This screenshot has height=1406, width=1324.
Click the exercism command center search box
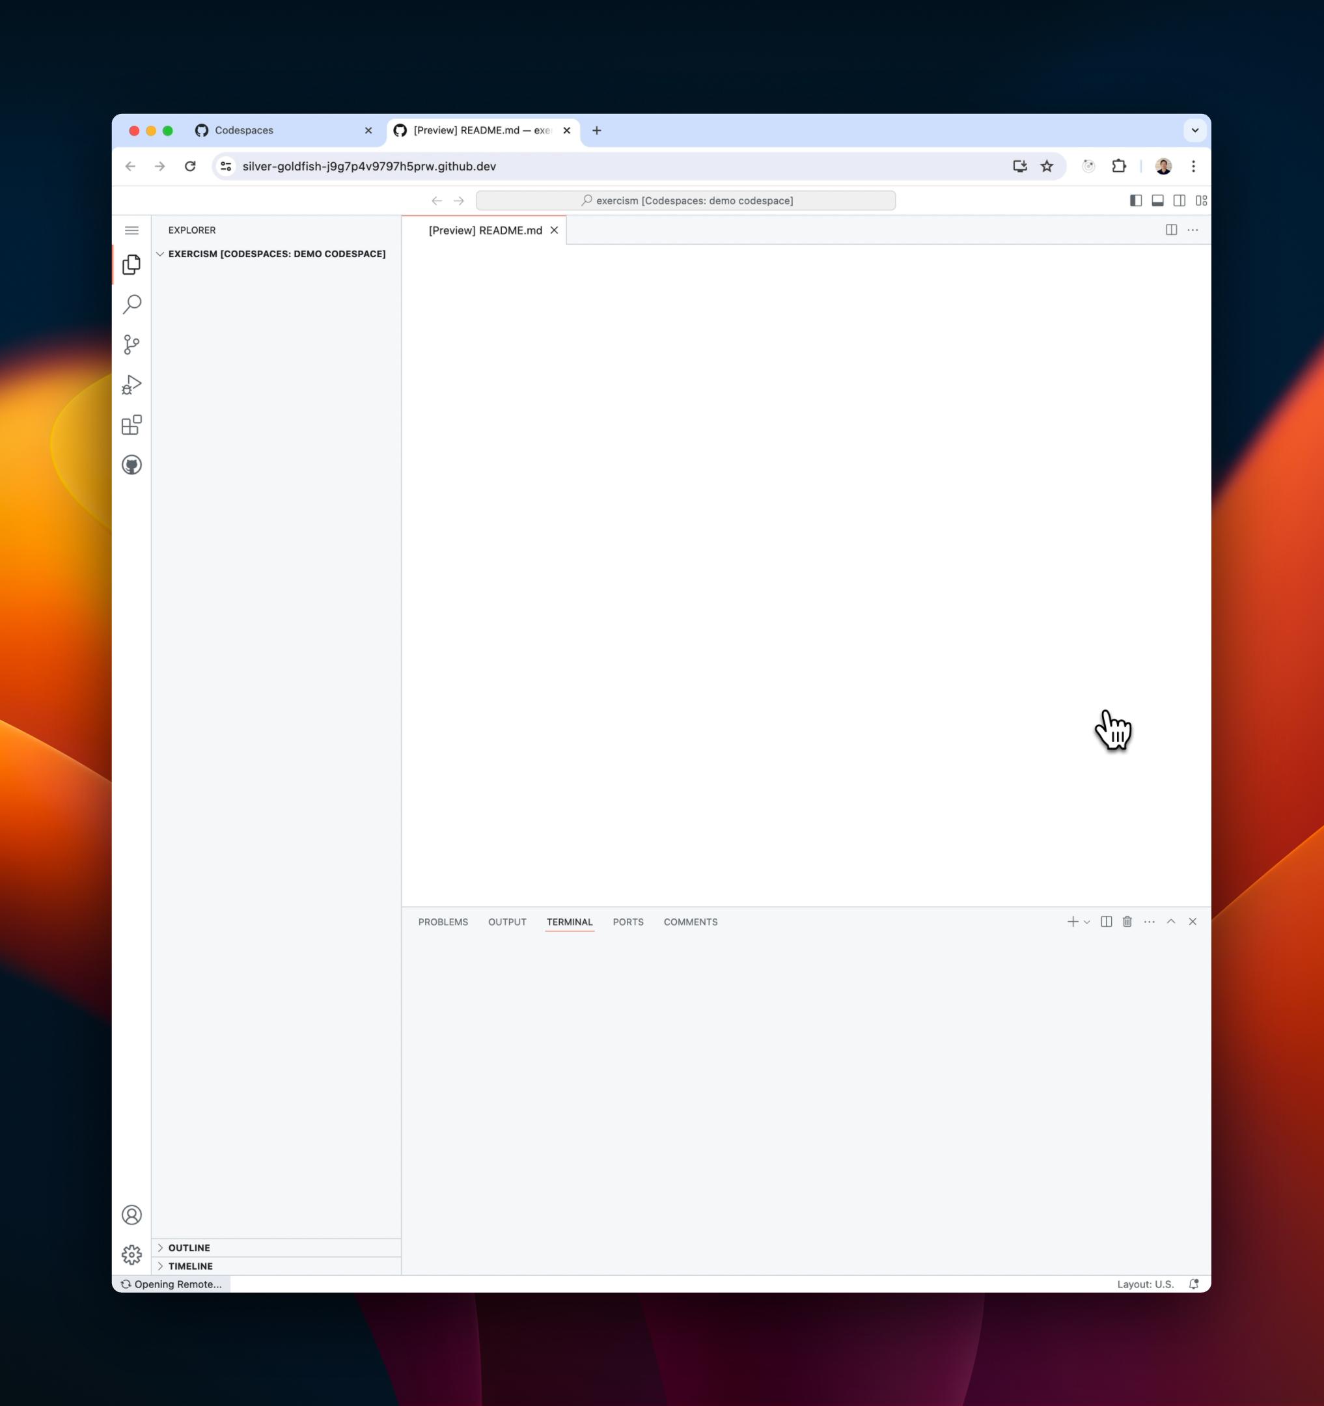pos(685,201)
